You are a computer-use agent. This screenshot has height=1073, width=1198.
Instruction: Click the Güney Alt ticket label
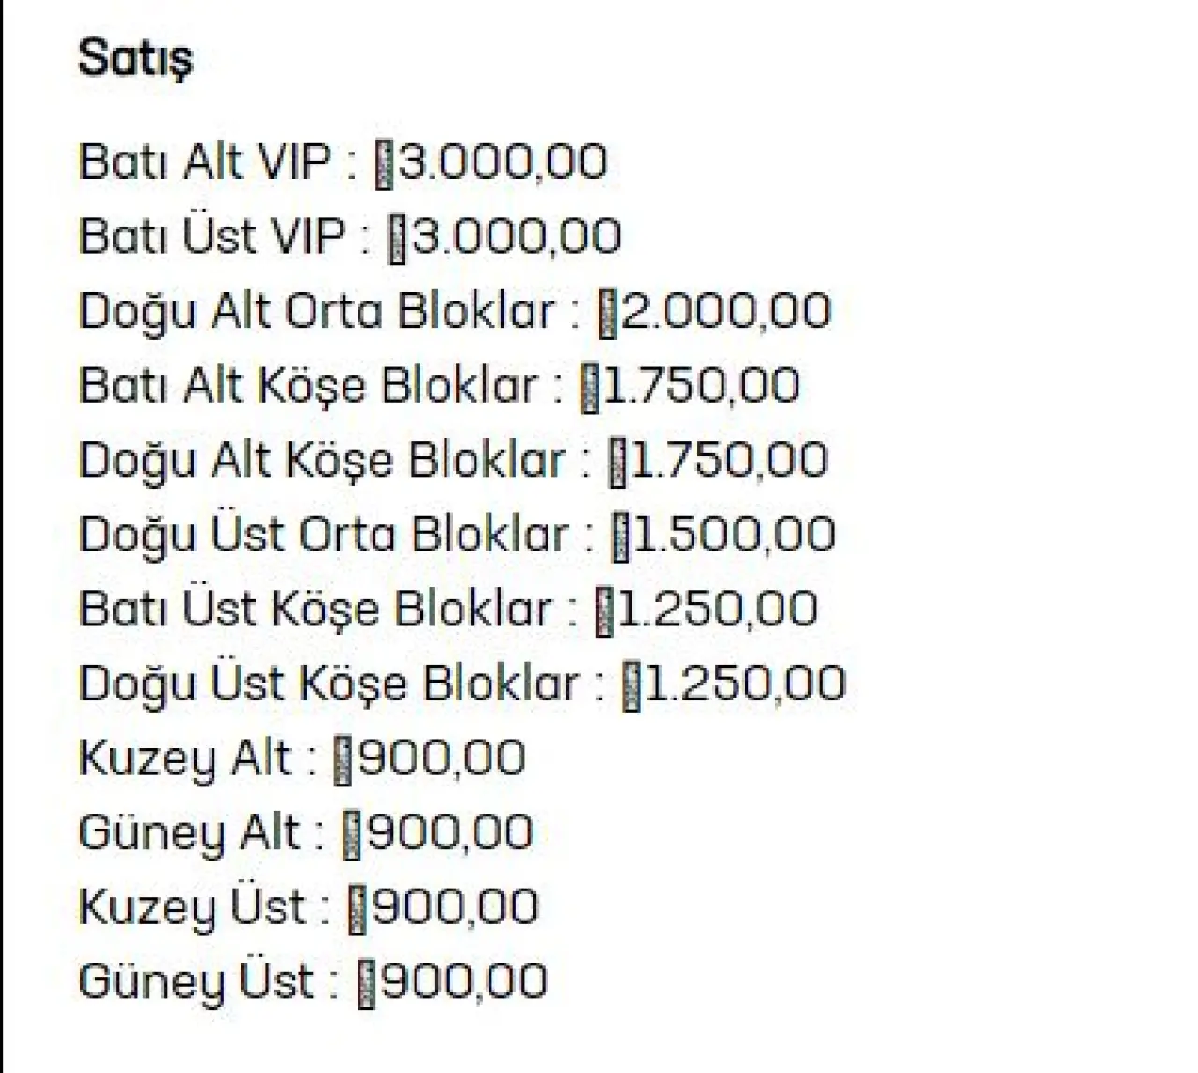click(x=189, y=832)
